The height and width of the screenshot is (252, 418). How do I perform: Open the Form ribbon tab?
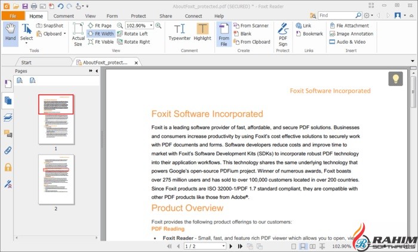point(112,16)
